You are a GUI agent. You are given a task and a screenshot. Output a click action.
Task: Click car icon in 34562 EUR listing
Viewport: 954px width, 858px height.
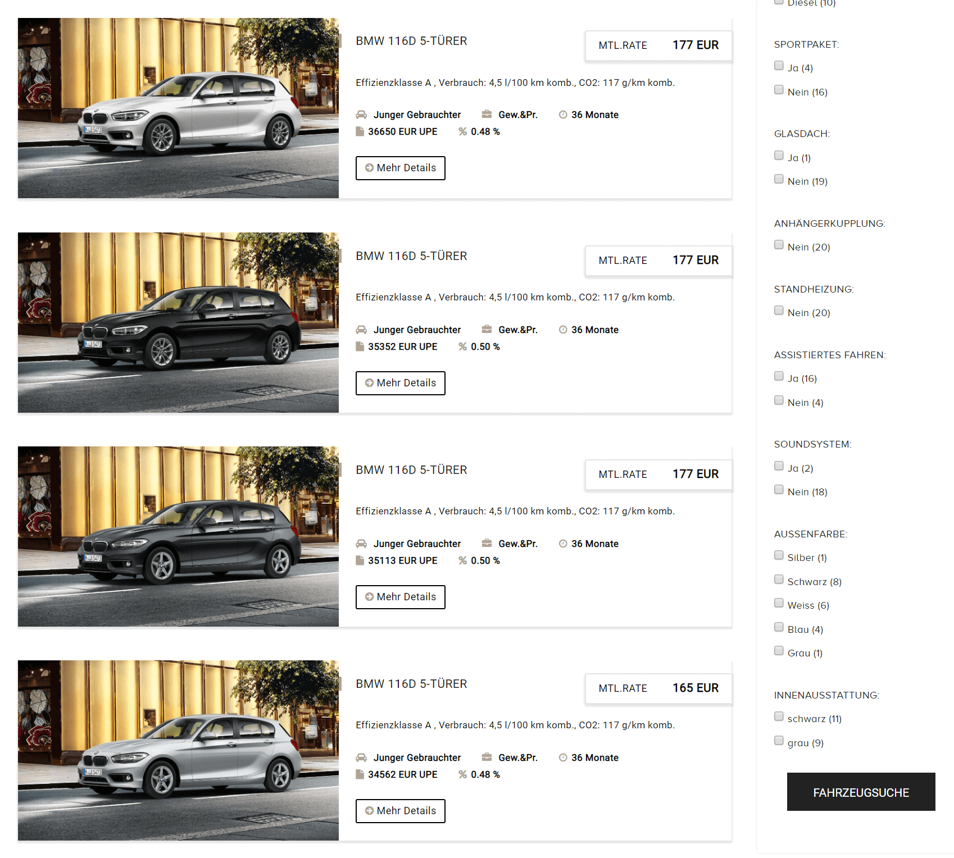[361, 757]
